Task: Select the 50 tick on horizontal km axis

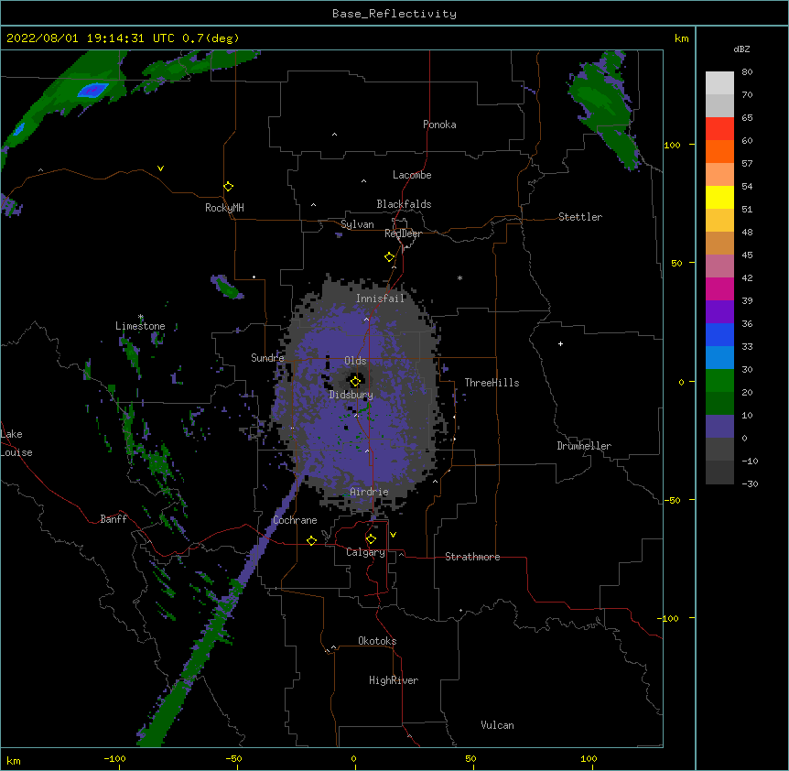Action: [x=470, y=758]
